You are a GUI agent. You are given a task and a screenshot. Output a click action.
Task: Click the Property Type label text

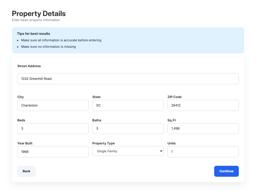103,143
